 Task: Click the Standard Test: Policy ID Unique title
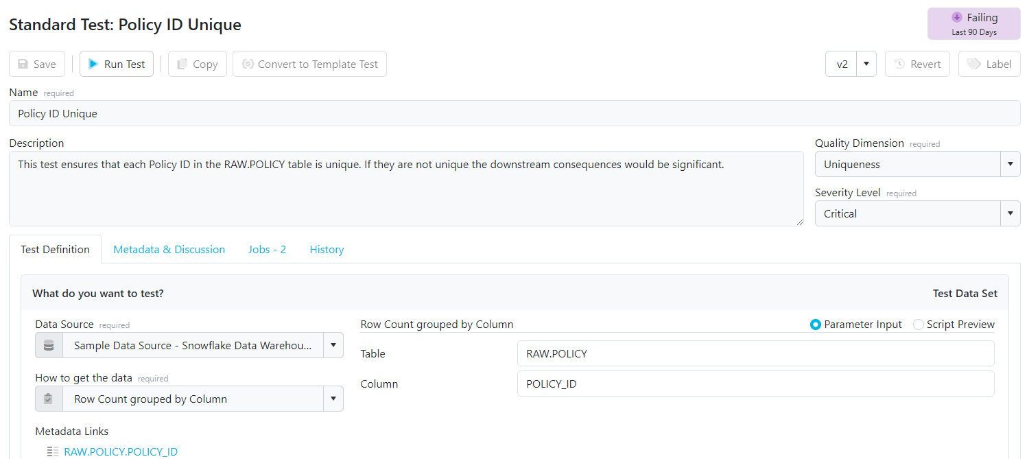pos(125,25)
